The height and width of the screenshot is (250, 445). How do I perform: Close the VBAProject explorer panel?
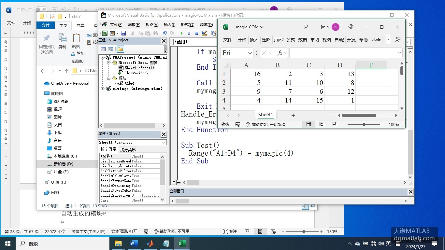coord(164,41)
